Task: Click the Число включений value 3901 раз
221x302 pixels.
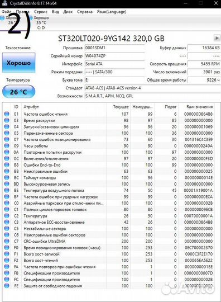Action: point(204,72)
